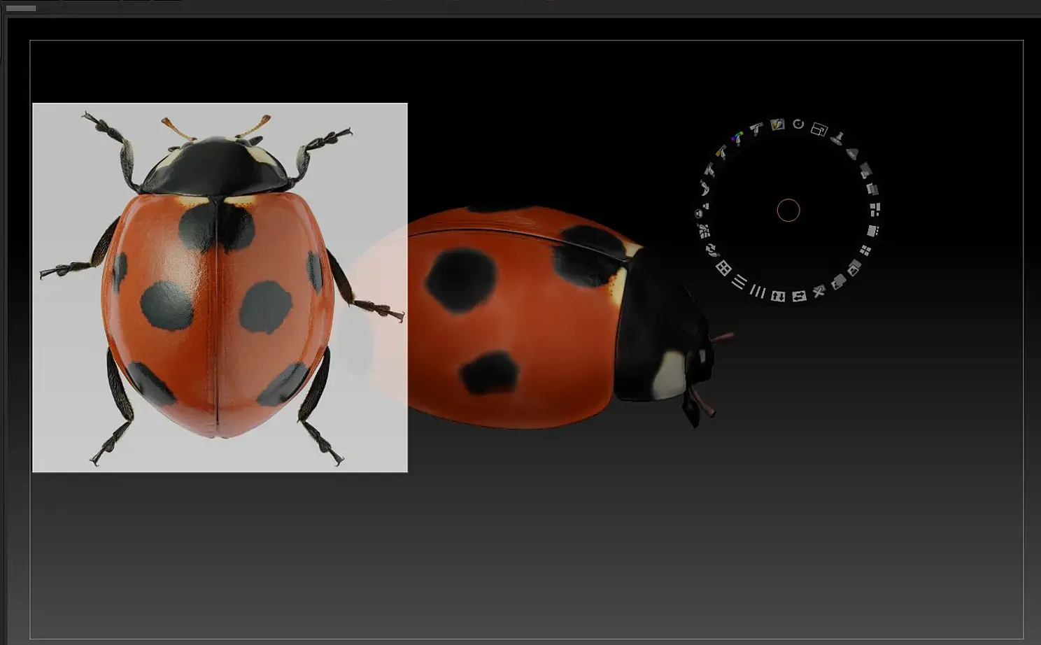Select the Bring to Front icon

pos(854,268)
